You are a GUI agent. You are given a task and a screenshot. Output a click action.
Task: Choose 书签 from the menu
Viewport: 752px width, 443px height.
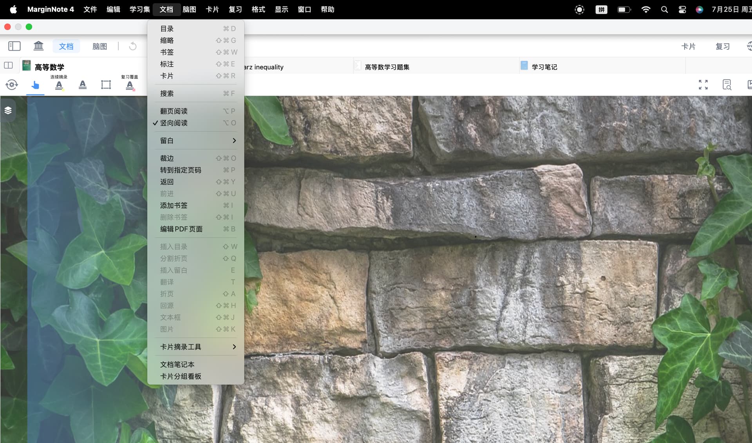pos(195,52)
